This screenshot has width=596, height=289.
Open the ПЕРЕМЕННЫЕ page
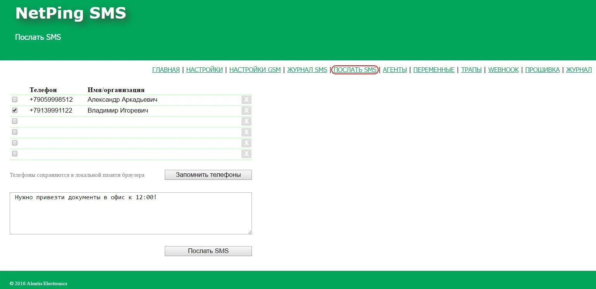pos(434,70)
